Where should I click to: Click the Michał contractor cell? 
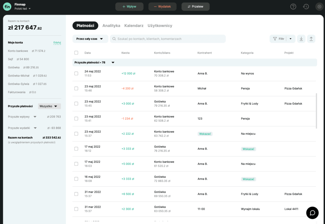[x=202, y=88]
